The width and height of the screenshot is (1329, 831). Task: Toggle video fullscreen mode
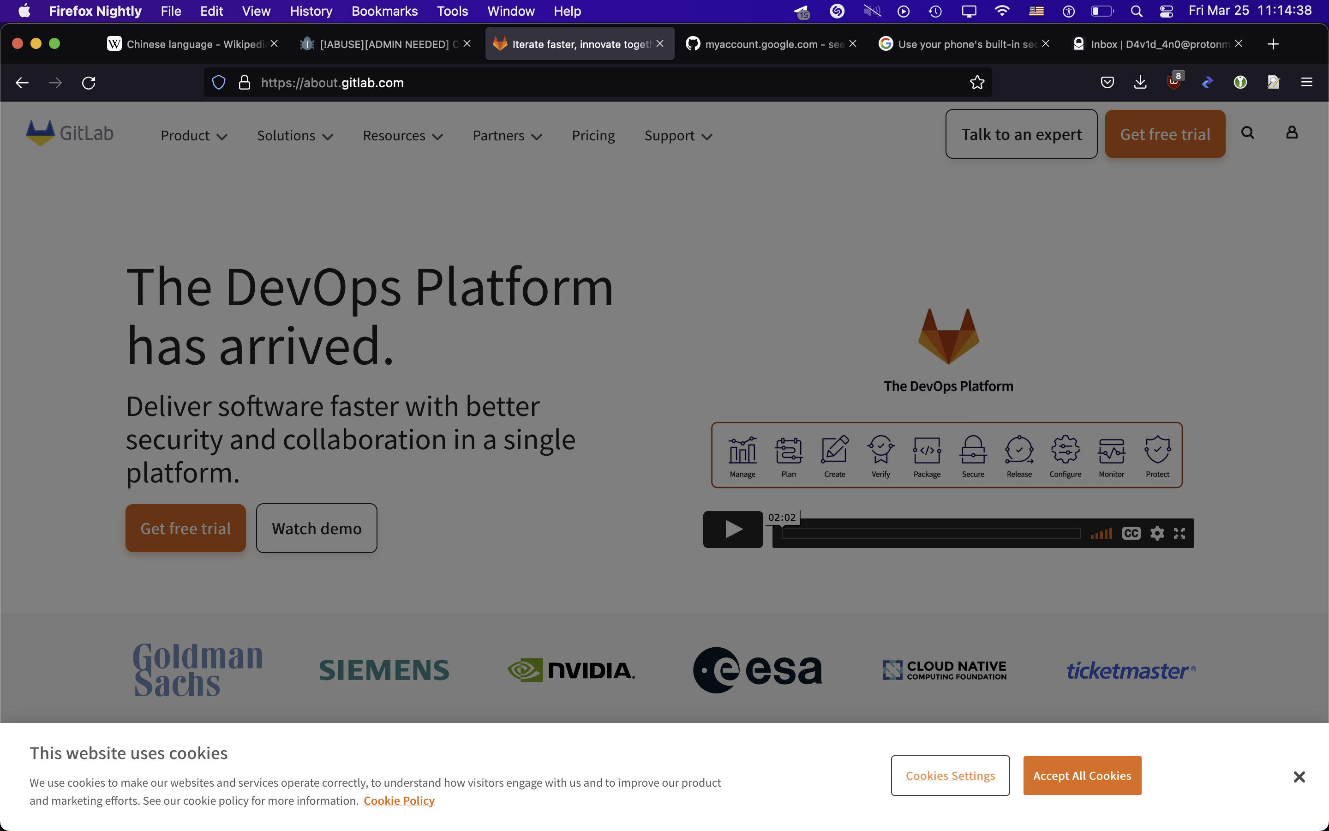[x=1179, y=533]
